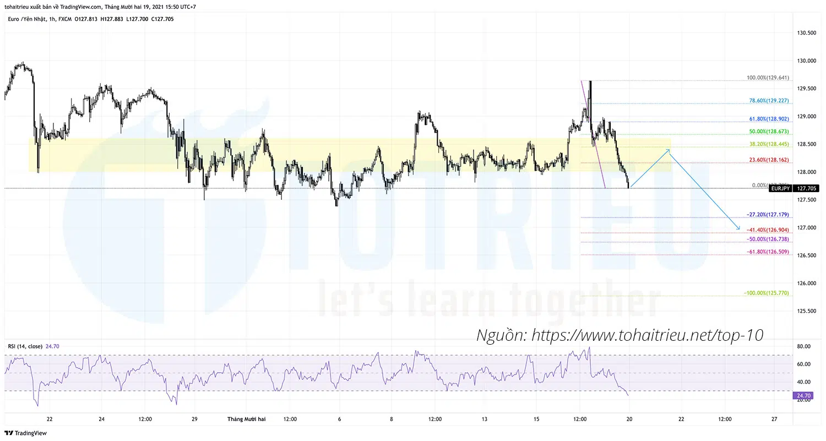The height and width of the screenshot is (441, 826).
Task: Click 129.000 on the price axis
Action: tap(806, 116)
